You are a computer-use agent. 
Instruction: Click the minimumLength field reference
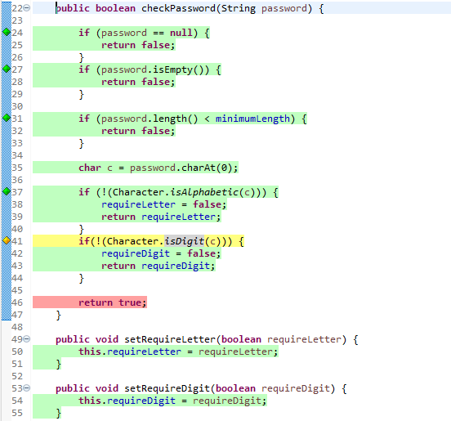click(252, 119)
